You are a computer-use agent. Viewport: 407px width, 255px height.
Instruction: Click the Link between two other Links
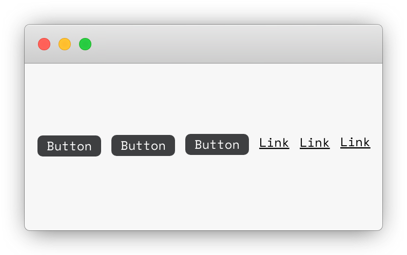pyautogui.click(x=315, y=143)
